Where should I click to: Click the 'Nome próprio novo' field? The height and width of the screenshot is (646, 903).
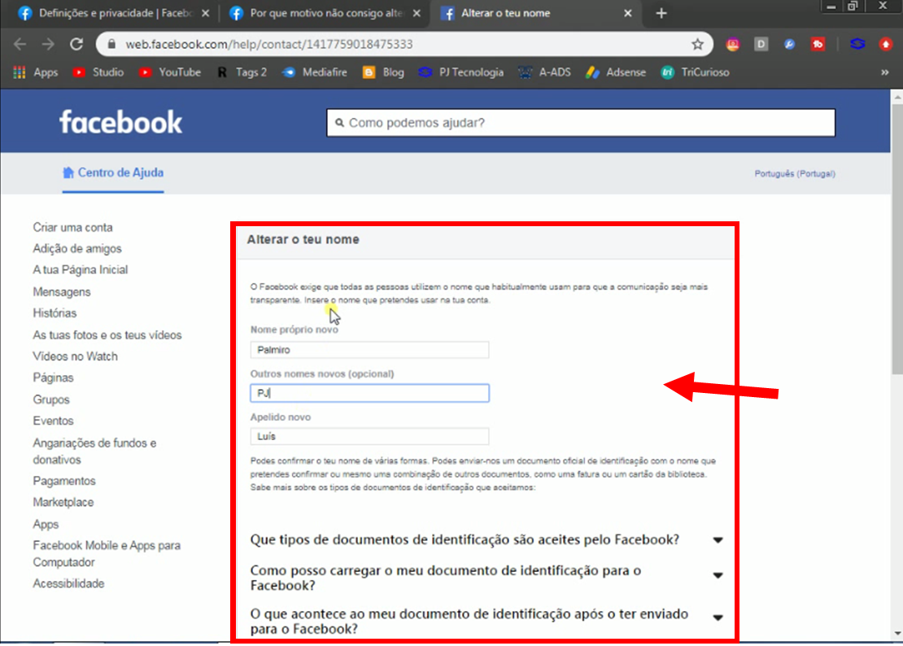click(369, 350)
